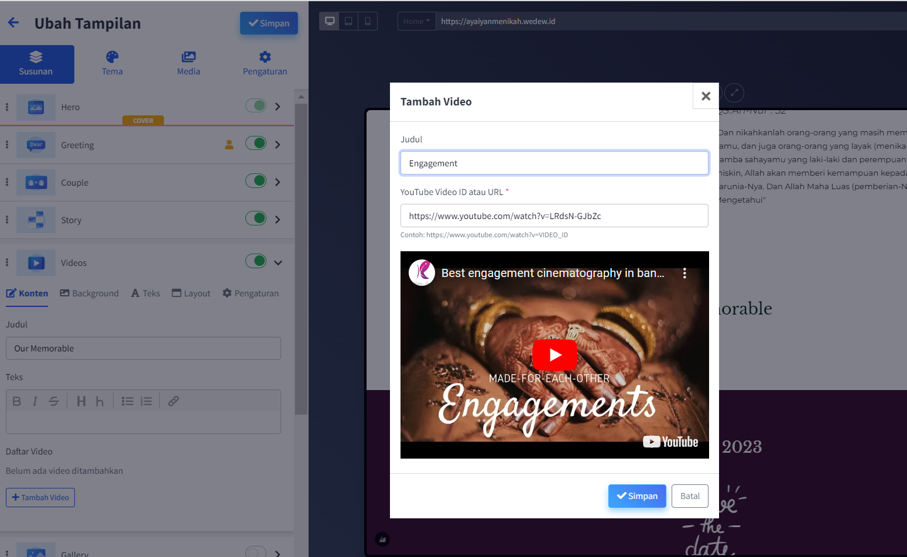The width and height of the screenshot is (907, 557).
Task: Collapse the Videos section chevron
Action: point(278,262)
